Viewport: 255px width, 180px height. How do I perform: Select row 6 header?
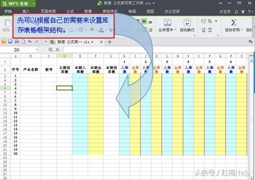click(5, 88)
